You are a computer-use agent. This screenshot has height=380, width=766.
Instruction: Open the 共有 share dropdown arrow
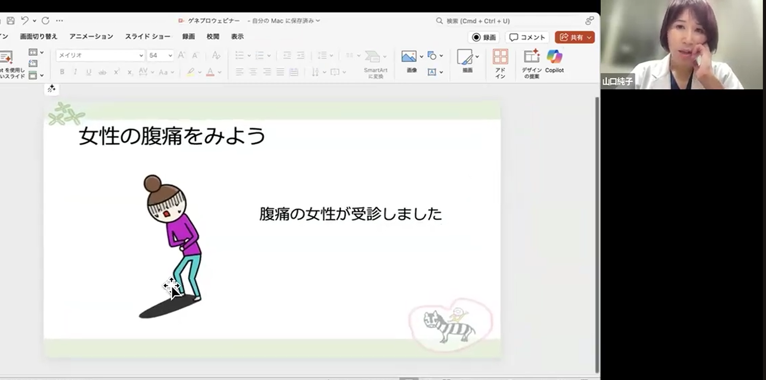coord(589,38)
